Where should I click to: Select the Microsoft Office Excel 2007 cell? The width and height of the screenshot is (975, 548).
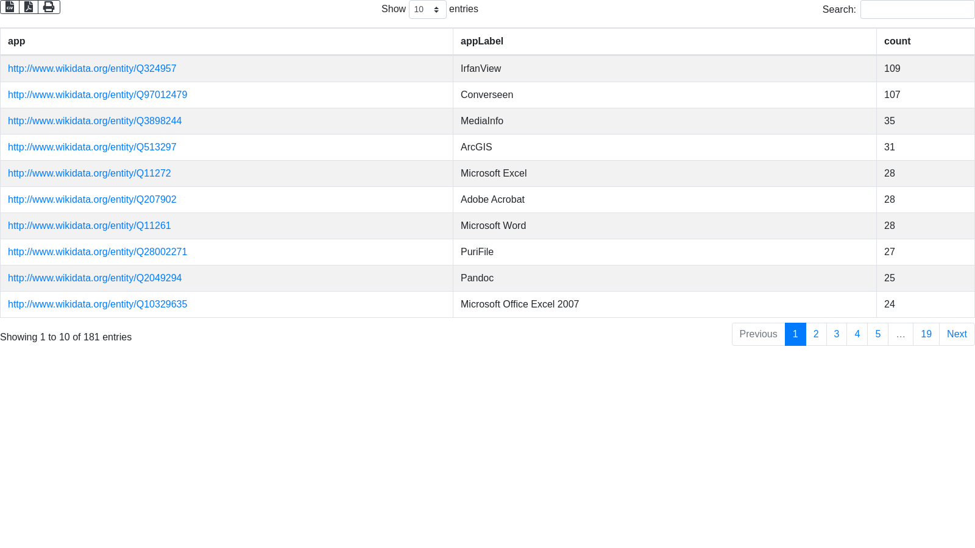coord(665,304)
